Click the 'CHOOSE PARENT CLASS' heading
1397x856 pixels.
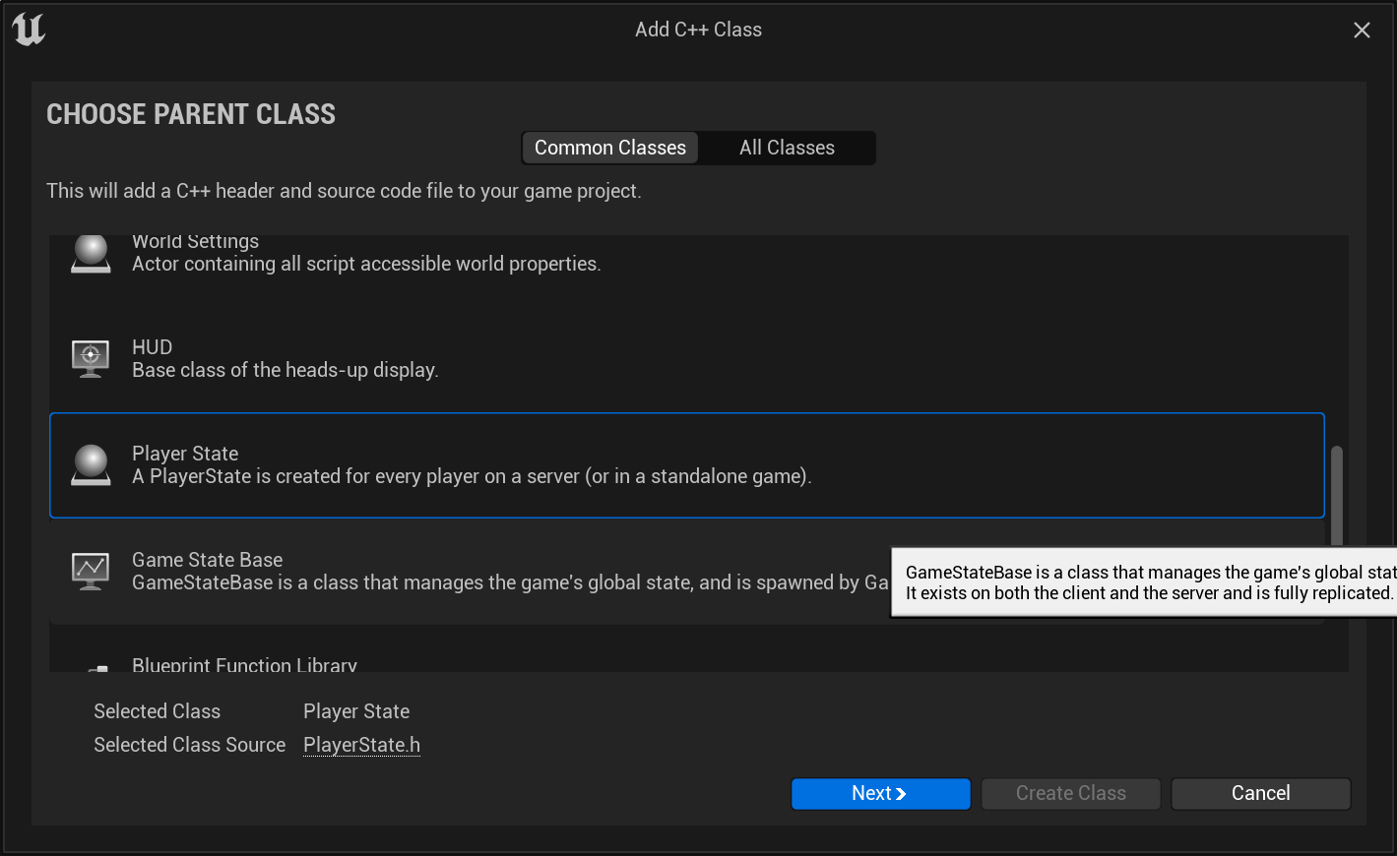pos(191,114)
